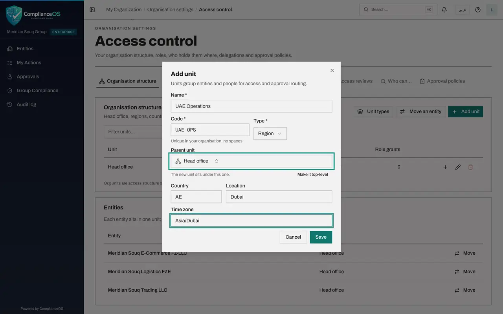This screenshot has height=314, width=503.
Task: Click the Add unit button
Action: click(466, 111)
